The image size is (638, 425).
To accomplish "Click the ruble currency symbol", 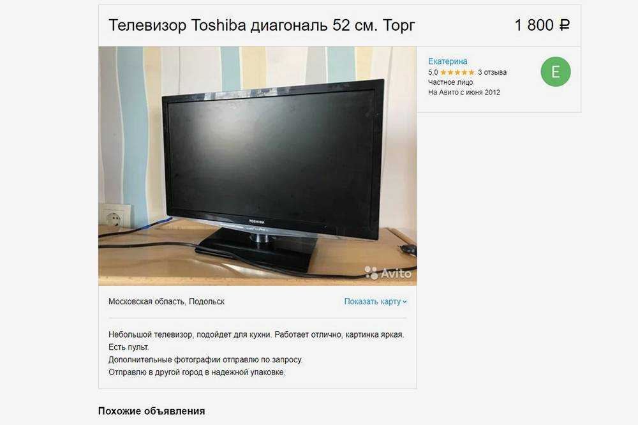I will (565, 26).
